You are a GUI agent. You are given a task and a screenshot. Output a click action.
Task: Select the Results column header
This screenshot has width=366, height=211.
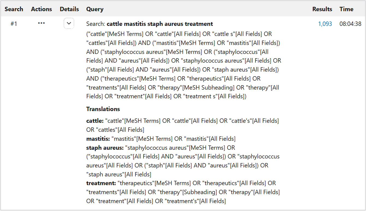[x=322, y=9]
